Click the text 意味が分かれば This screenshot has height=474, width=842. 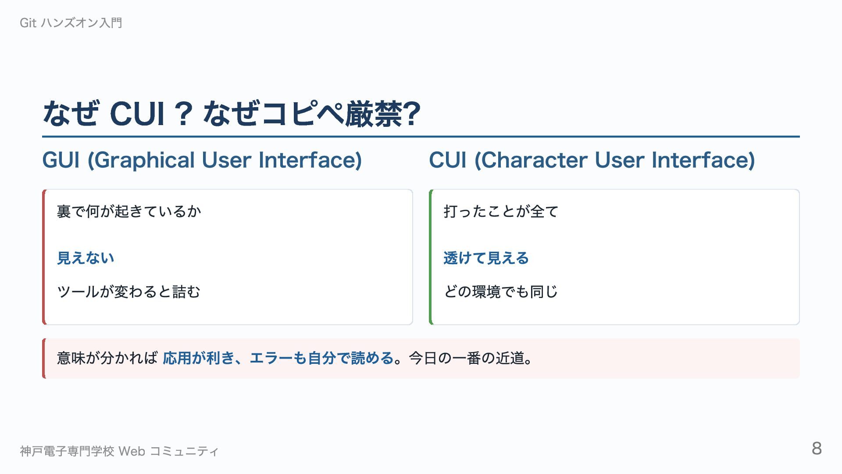click(107, 359)
